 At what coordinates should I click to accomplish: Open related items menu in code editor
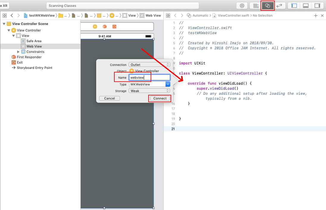pyautogui.click(x=168, y=15)
